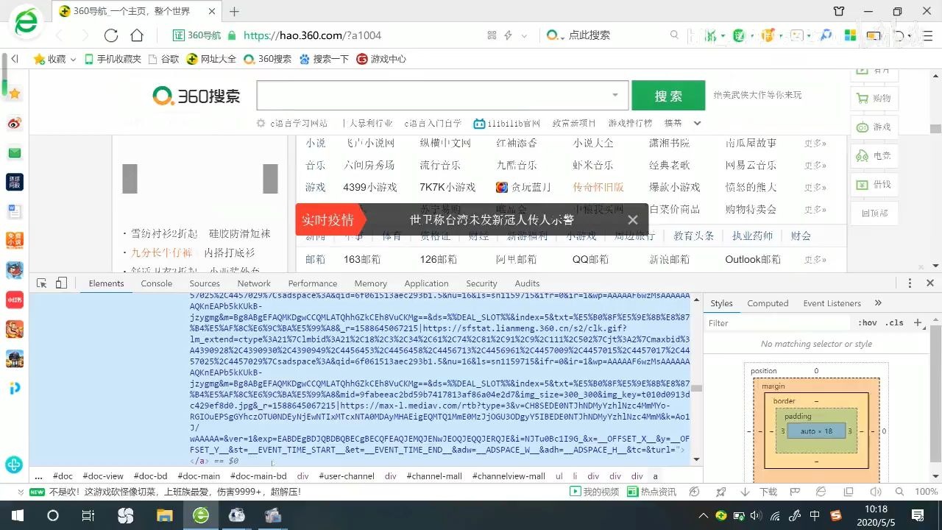
Task: Open the 4399小游戏 link
Action: (x=370, y=187)
